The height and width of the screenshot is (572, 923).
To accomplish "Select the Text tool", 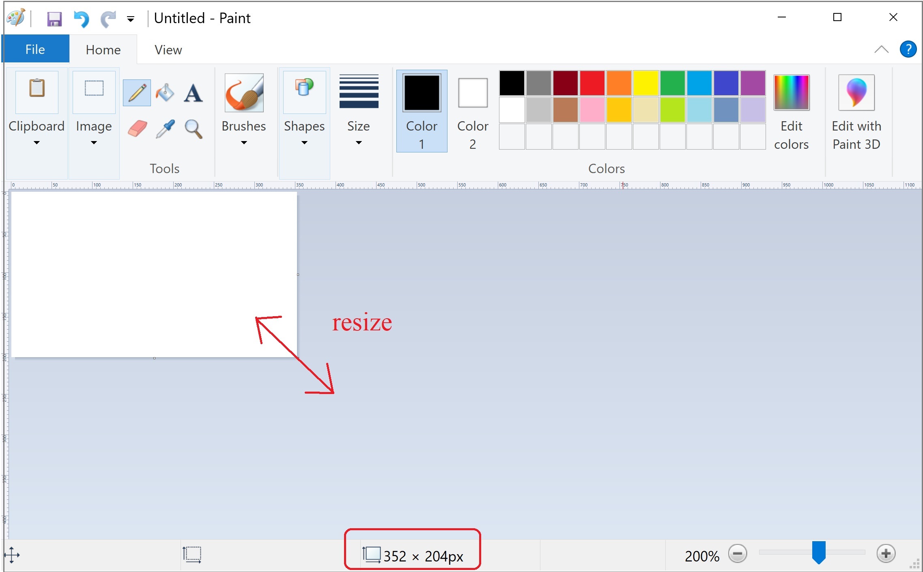I will 193,93.
